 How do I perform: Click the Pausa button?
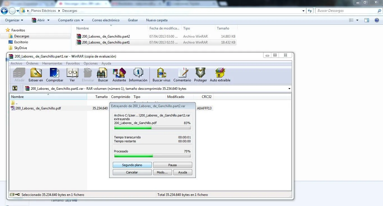(x=173, y=165)
